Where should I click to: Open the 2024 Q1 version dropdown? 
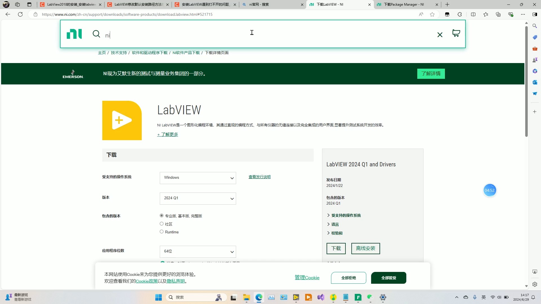[x=198, y=198]
